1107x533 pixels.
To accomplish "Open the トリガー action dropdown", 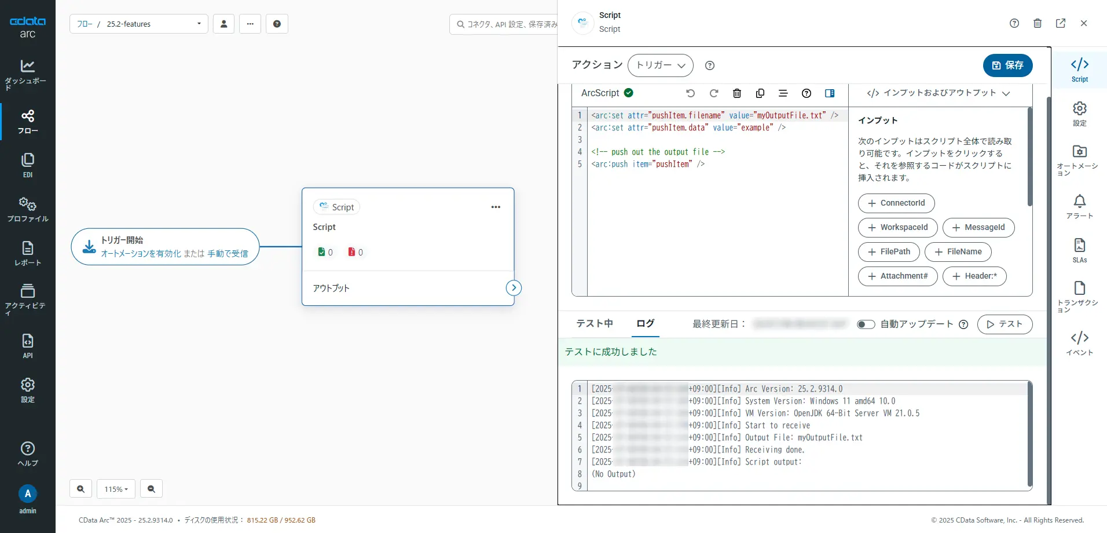I will tap(661, 65).
